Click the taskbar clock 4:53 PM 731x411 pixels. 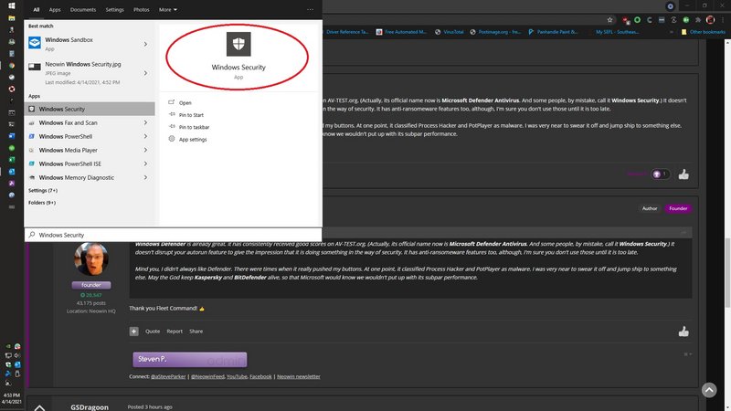click(11, 395)
